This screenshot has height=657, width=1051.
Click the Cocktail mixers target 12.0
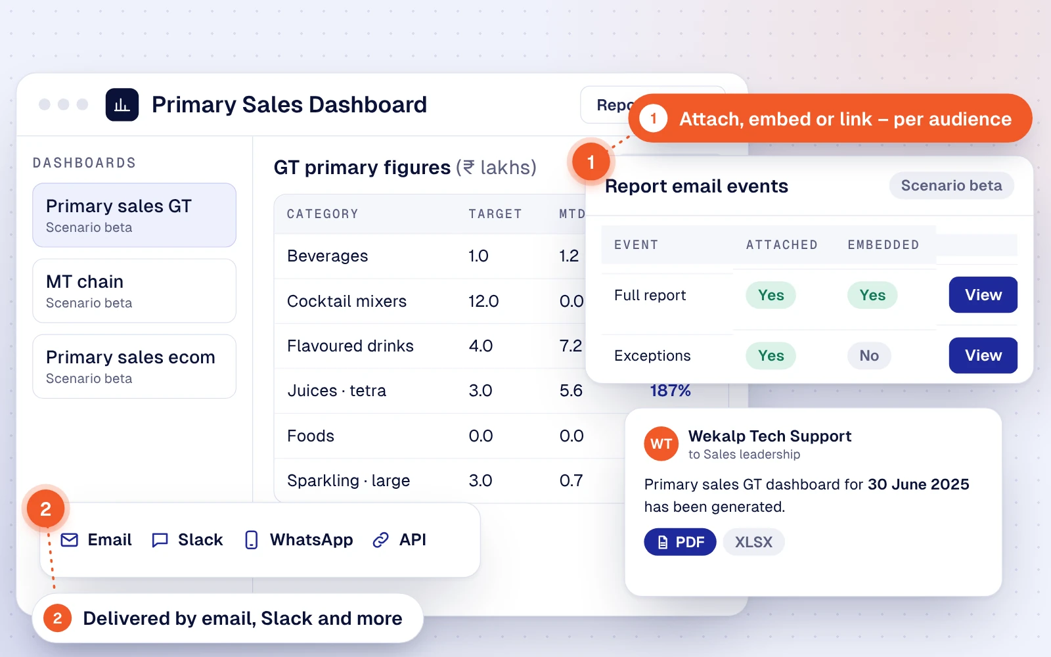[483, 302]
